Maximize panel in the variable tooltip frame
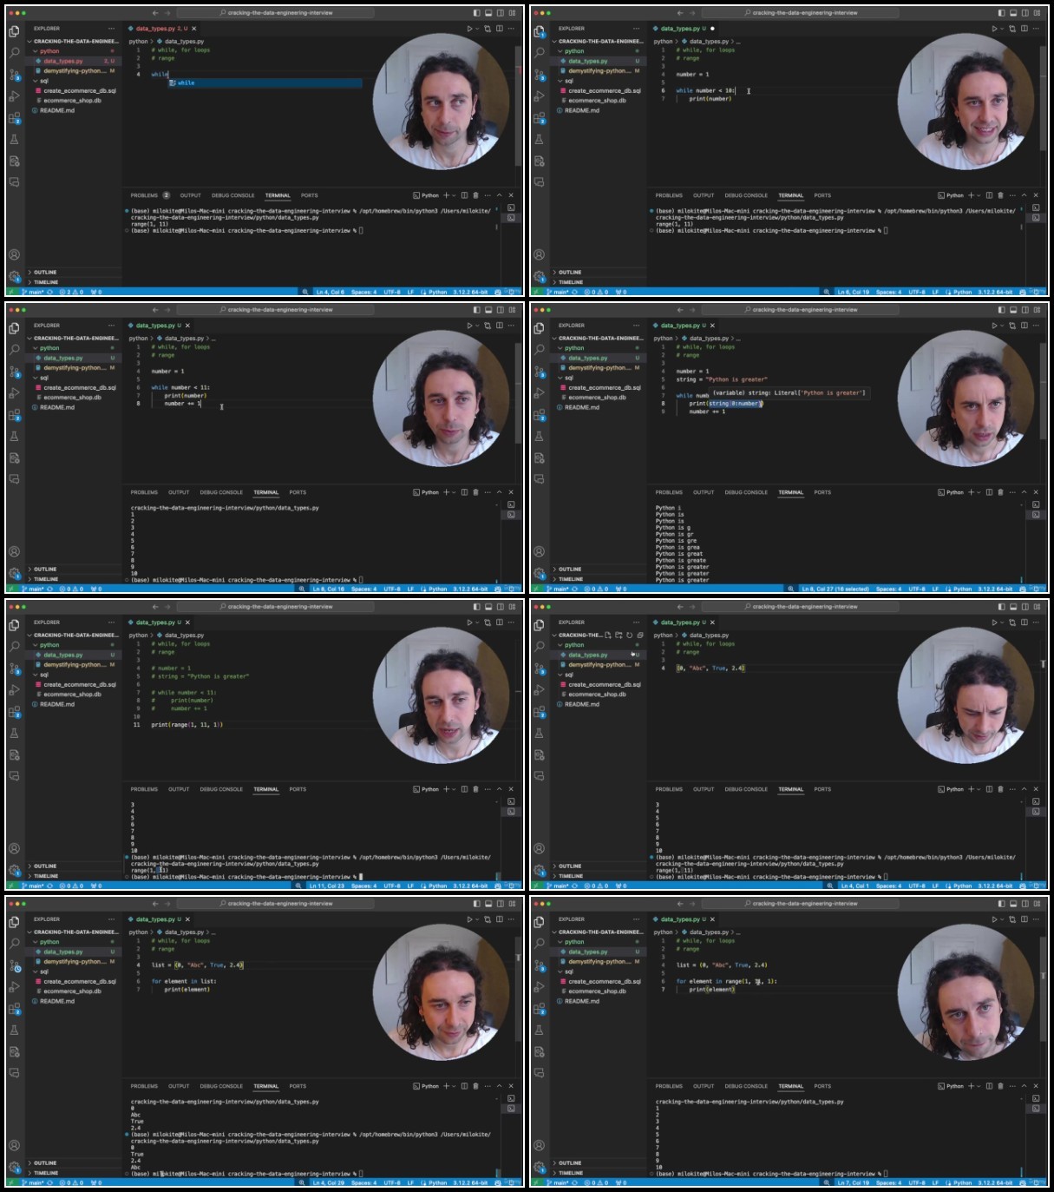Screen dimensions: 1054x1192 pos(1024,492)
